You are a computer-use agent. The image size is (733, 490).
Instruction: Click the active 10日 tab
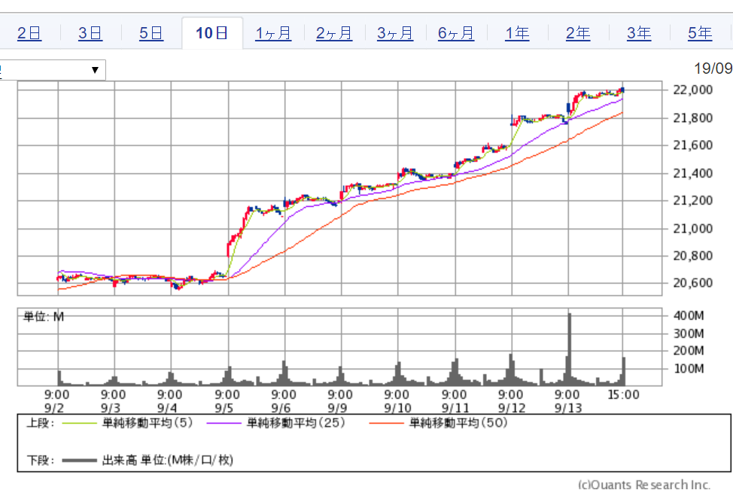pos(211,33)
